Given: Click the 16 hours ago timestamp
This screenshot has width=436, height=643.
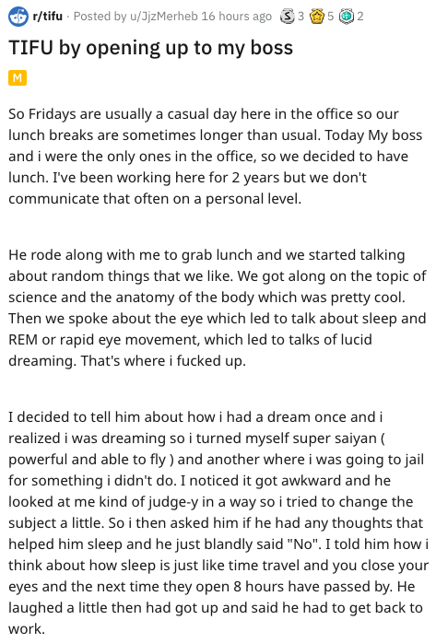Looking at the screenshot, I should click(x=237, y=17).
